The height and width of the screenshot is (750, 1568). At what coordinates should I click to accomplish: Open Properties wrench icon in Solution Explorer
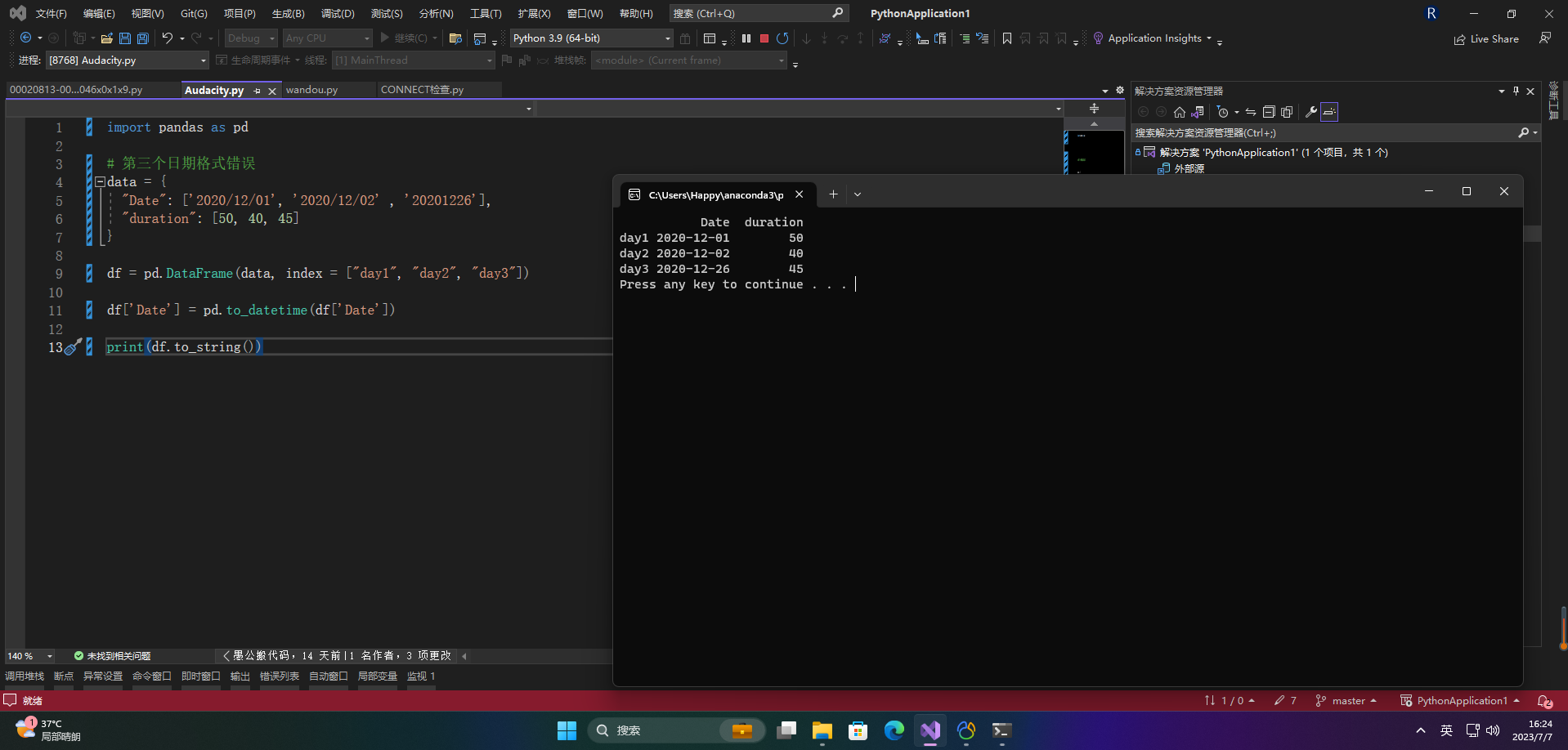click(x=1311, y=112)
